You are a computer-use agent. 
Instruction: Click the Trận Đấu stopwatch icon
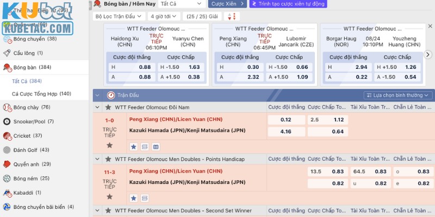point(111,95)
